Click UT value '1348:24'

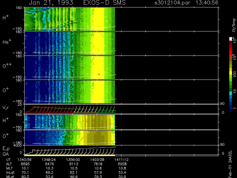[49, 160]
